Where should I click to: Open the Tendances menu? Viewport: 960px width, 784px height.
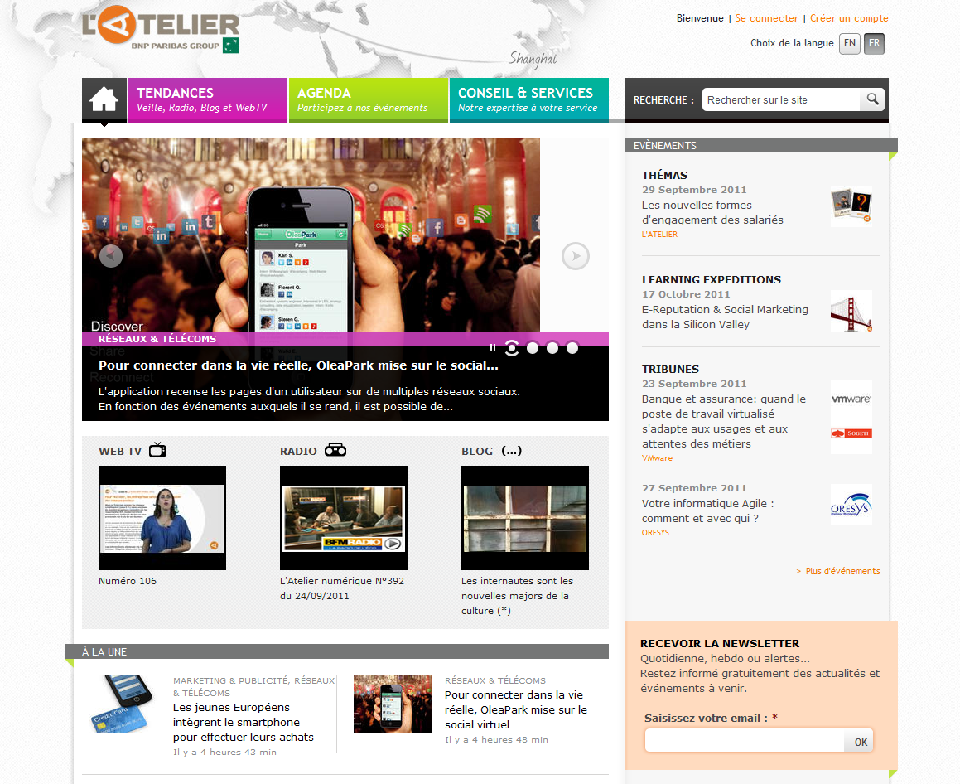coord(208,99)
